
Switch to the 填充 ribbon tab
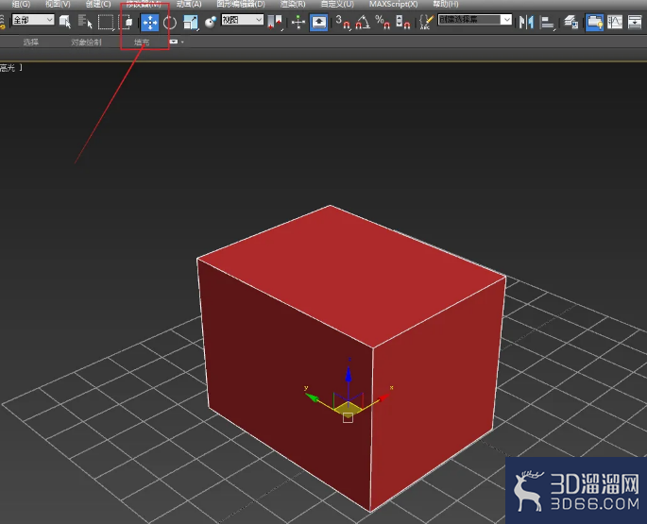pyautogui.click(x=142, y=42)
